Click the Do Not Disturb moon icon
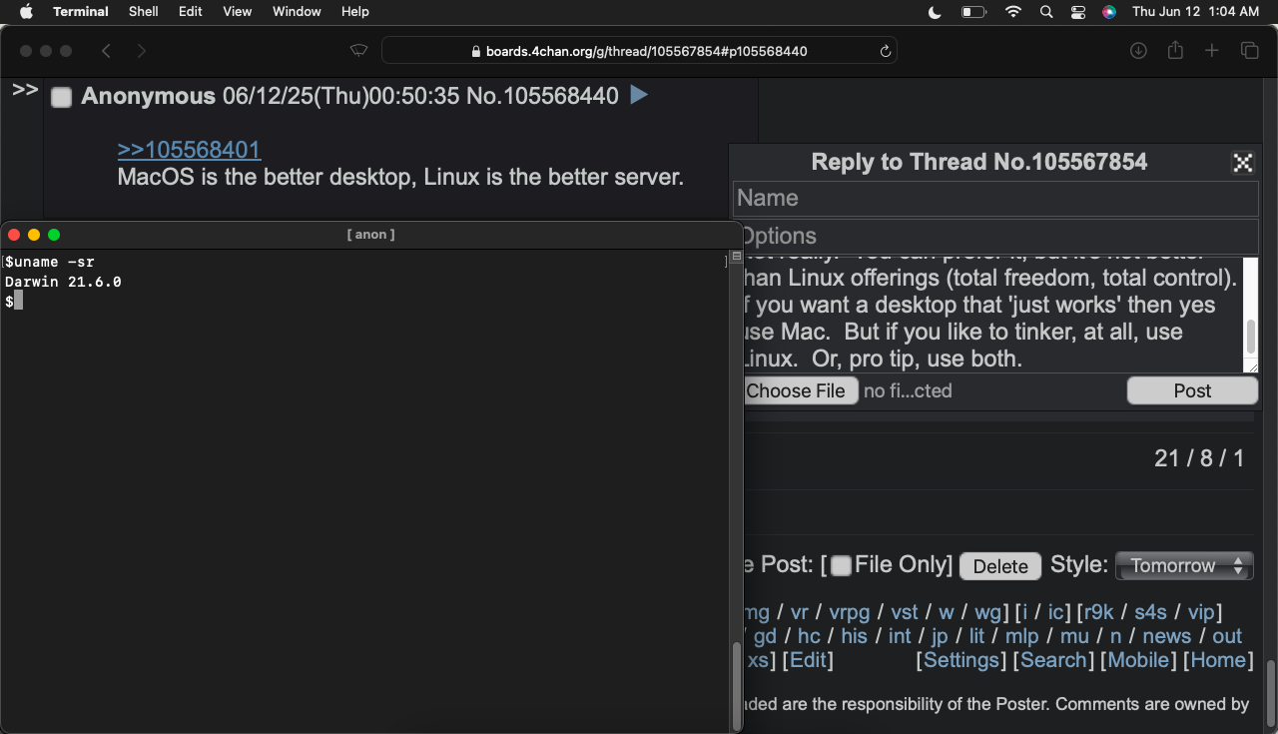This screenshot has height=734, width=1278. [935, 12]
